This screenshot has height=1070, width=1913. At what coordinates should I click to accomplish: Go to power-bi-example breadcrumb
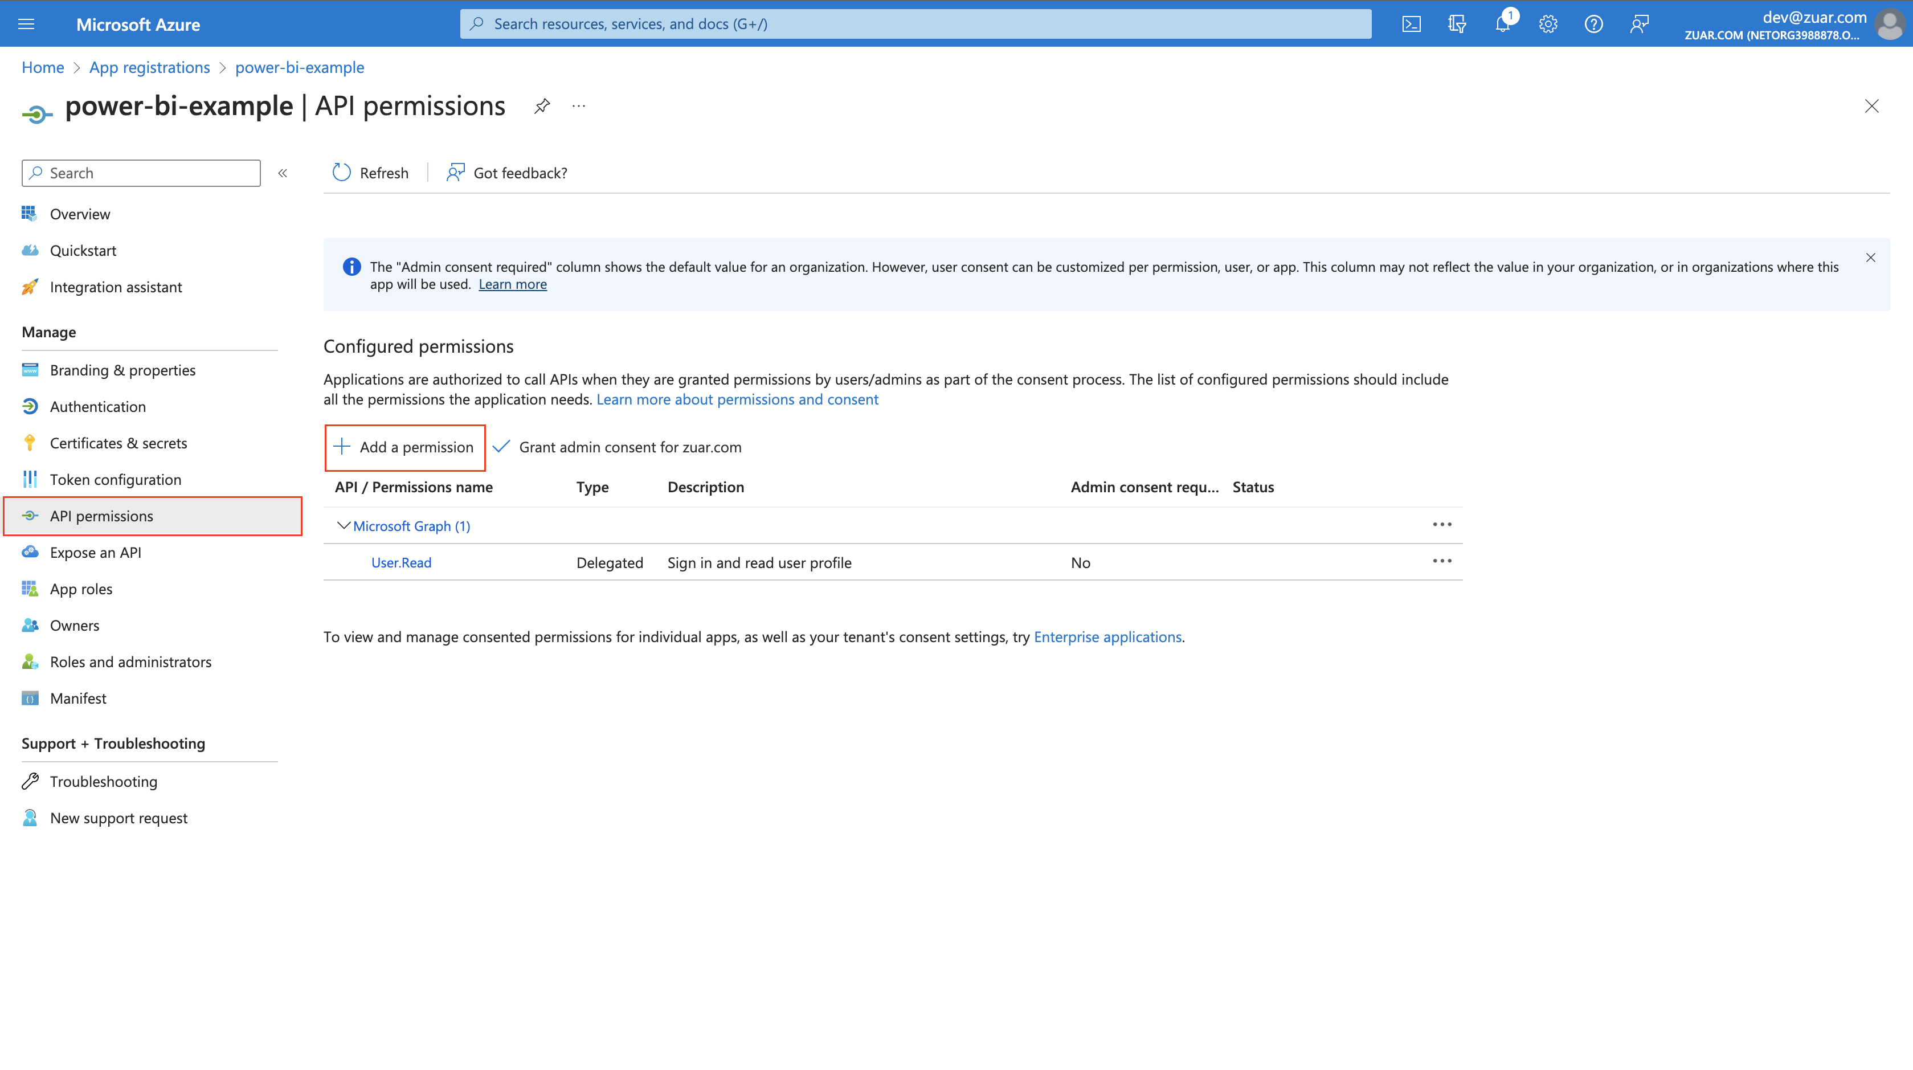(299, 67)
